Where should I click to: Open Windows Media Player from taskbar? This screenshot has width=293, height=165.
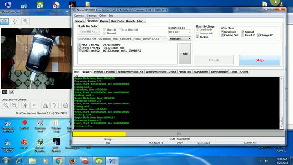pyautogui.click(x=45, y=161)
